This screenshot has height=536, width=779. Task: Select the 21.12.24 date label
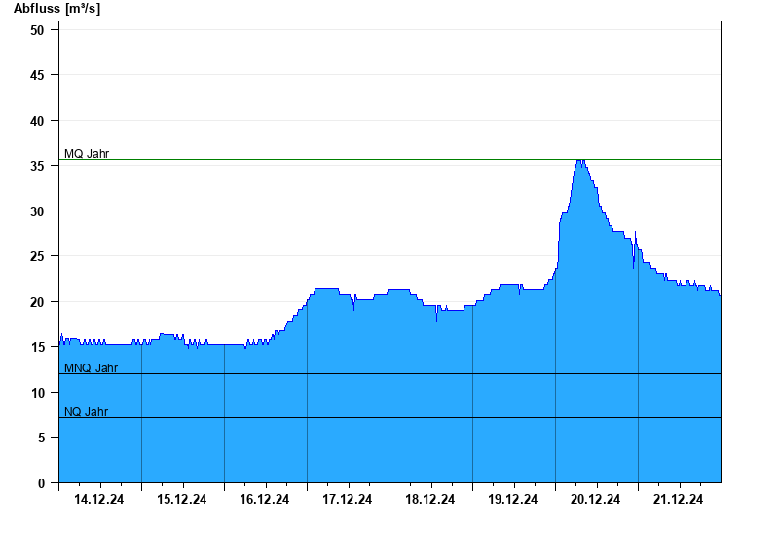(x=678, y=499)
